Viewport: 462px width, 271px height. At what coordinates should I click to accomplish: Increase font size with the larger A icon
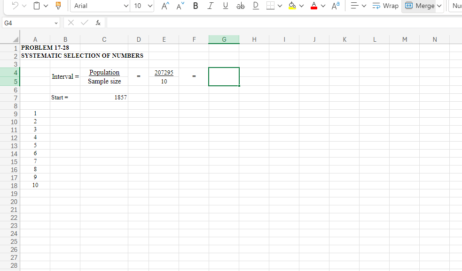point(165,6)
